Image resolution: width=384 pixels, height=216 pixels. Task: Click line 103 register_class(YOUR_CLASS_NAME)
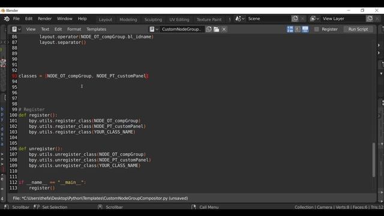point(82,132)
